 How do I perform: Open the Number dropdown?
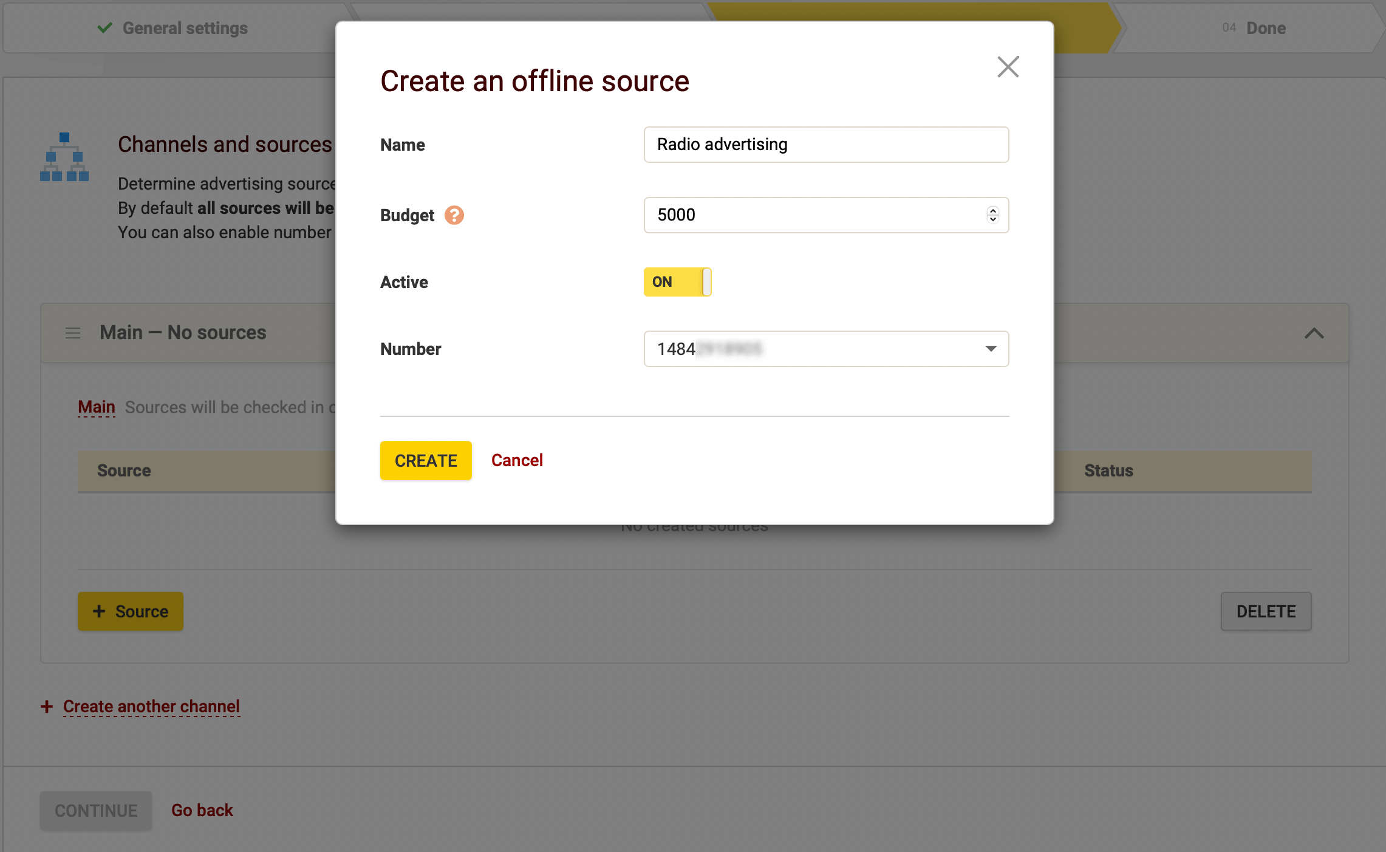(x=991, y=349)
